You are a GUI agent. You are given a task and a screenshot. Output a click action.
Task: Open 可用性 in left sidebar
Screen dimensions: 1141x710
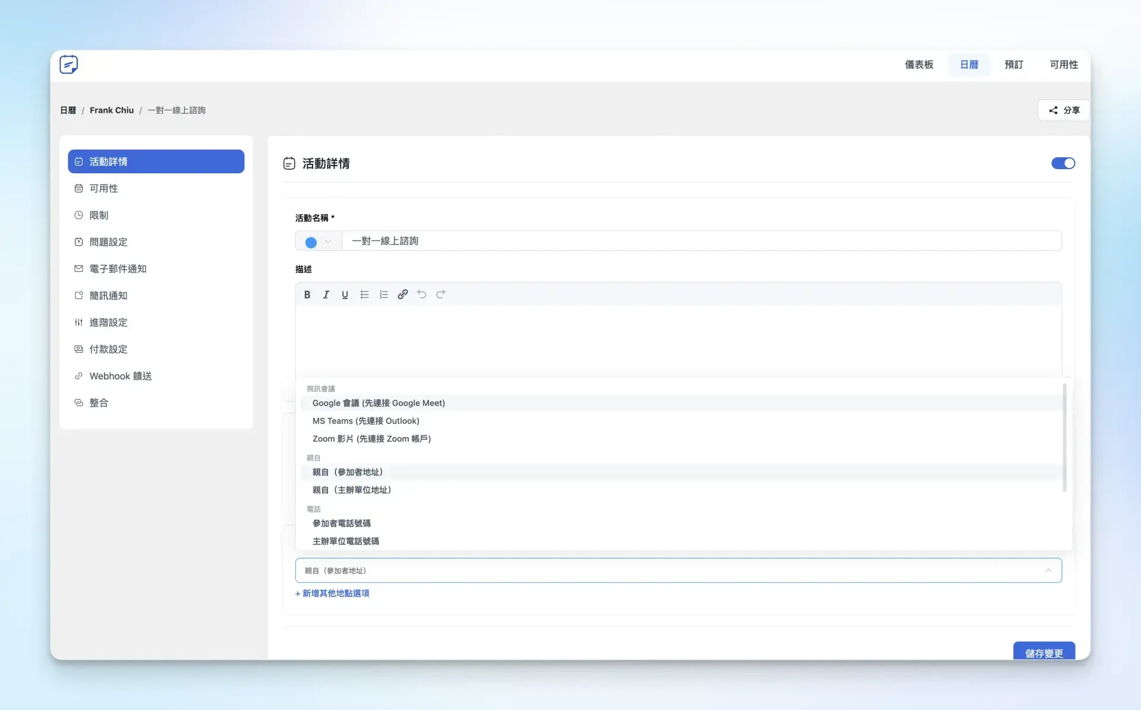tap(103, 188)
